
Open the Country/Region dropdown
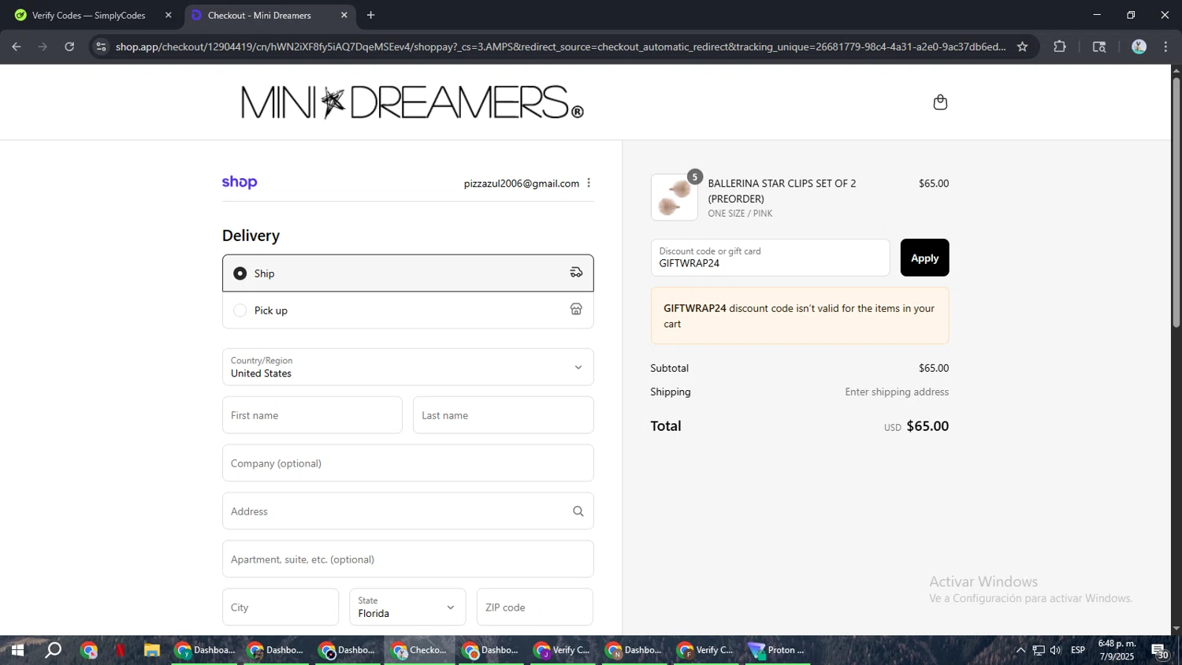(x=407, y=367)
